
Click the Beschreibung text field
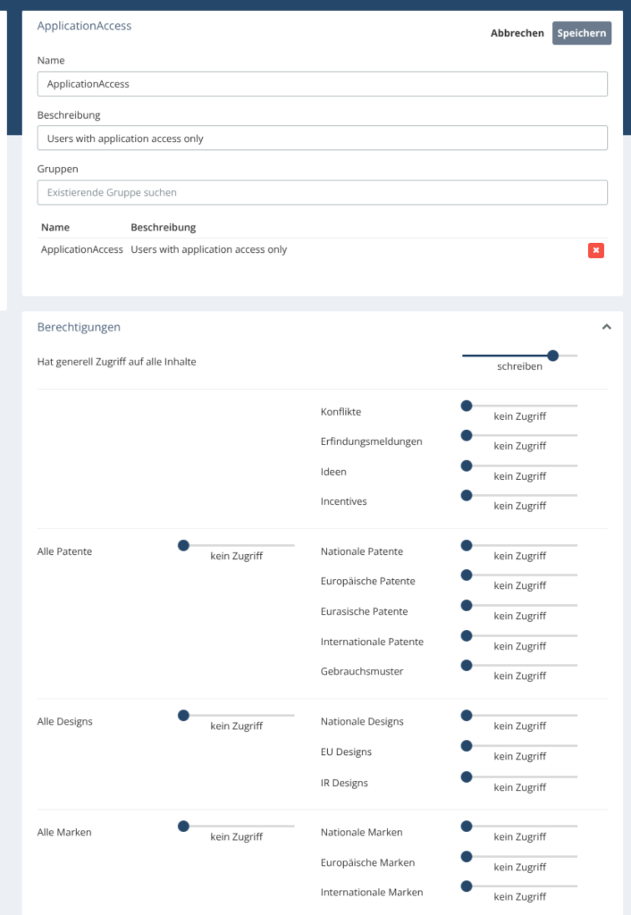pyautogui.click(x=322, y=139)
